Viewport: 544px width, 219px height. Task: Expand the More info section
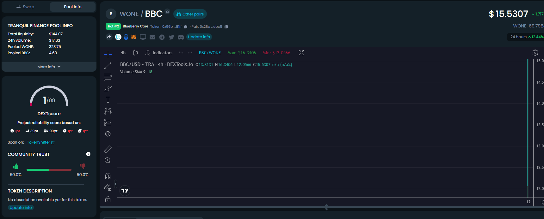(x=49, y=67)
